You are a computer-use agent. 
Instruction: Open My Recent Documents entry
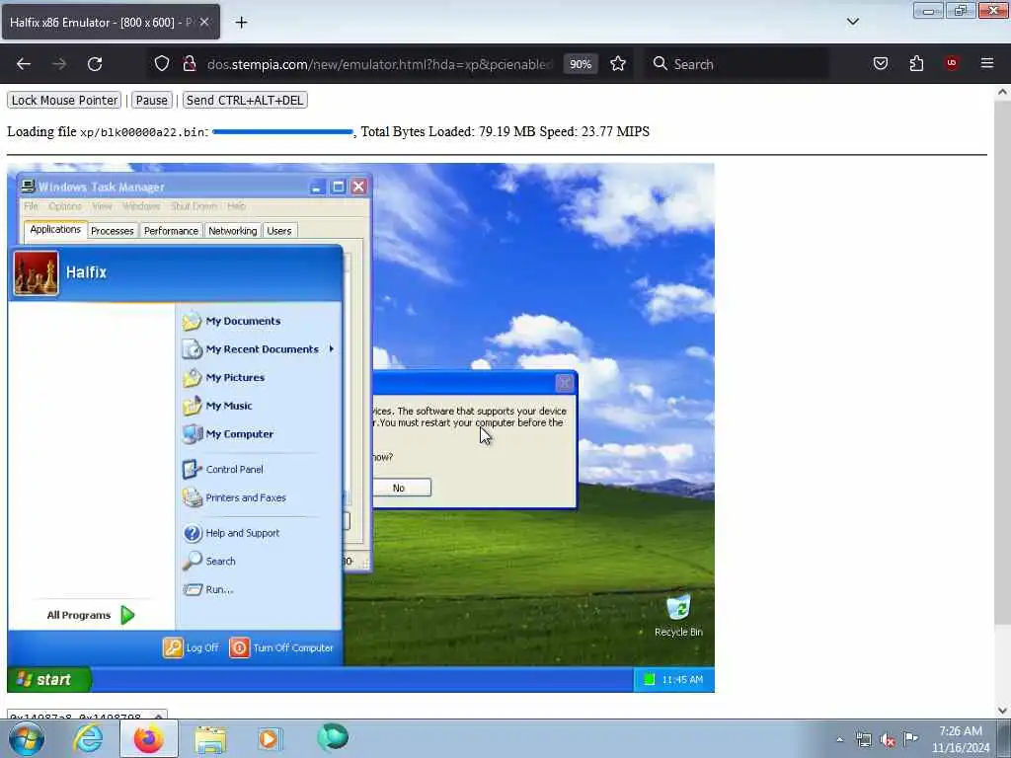pos(258,349)
